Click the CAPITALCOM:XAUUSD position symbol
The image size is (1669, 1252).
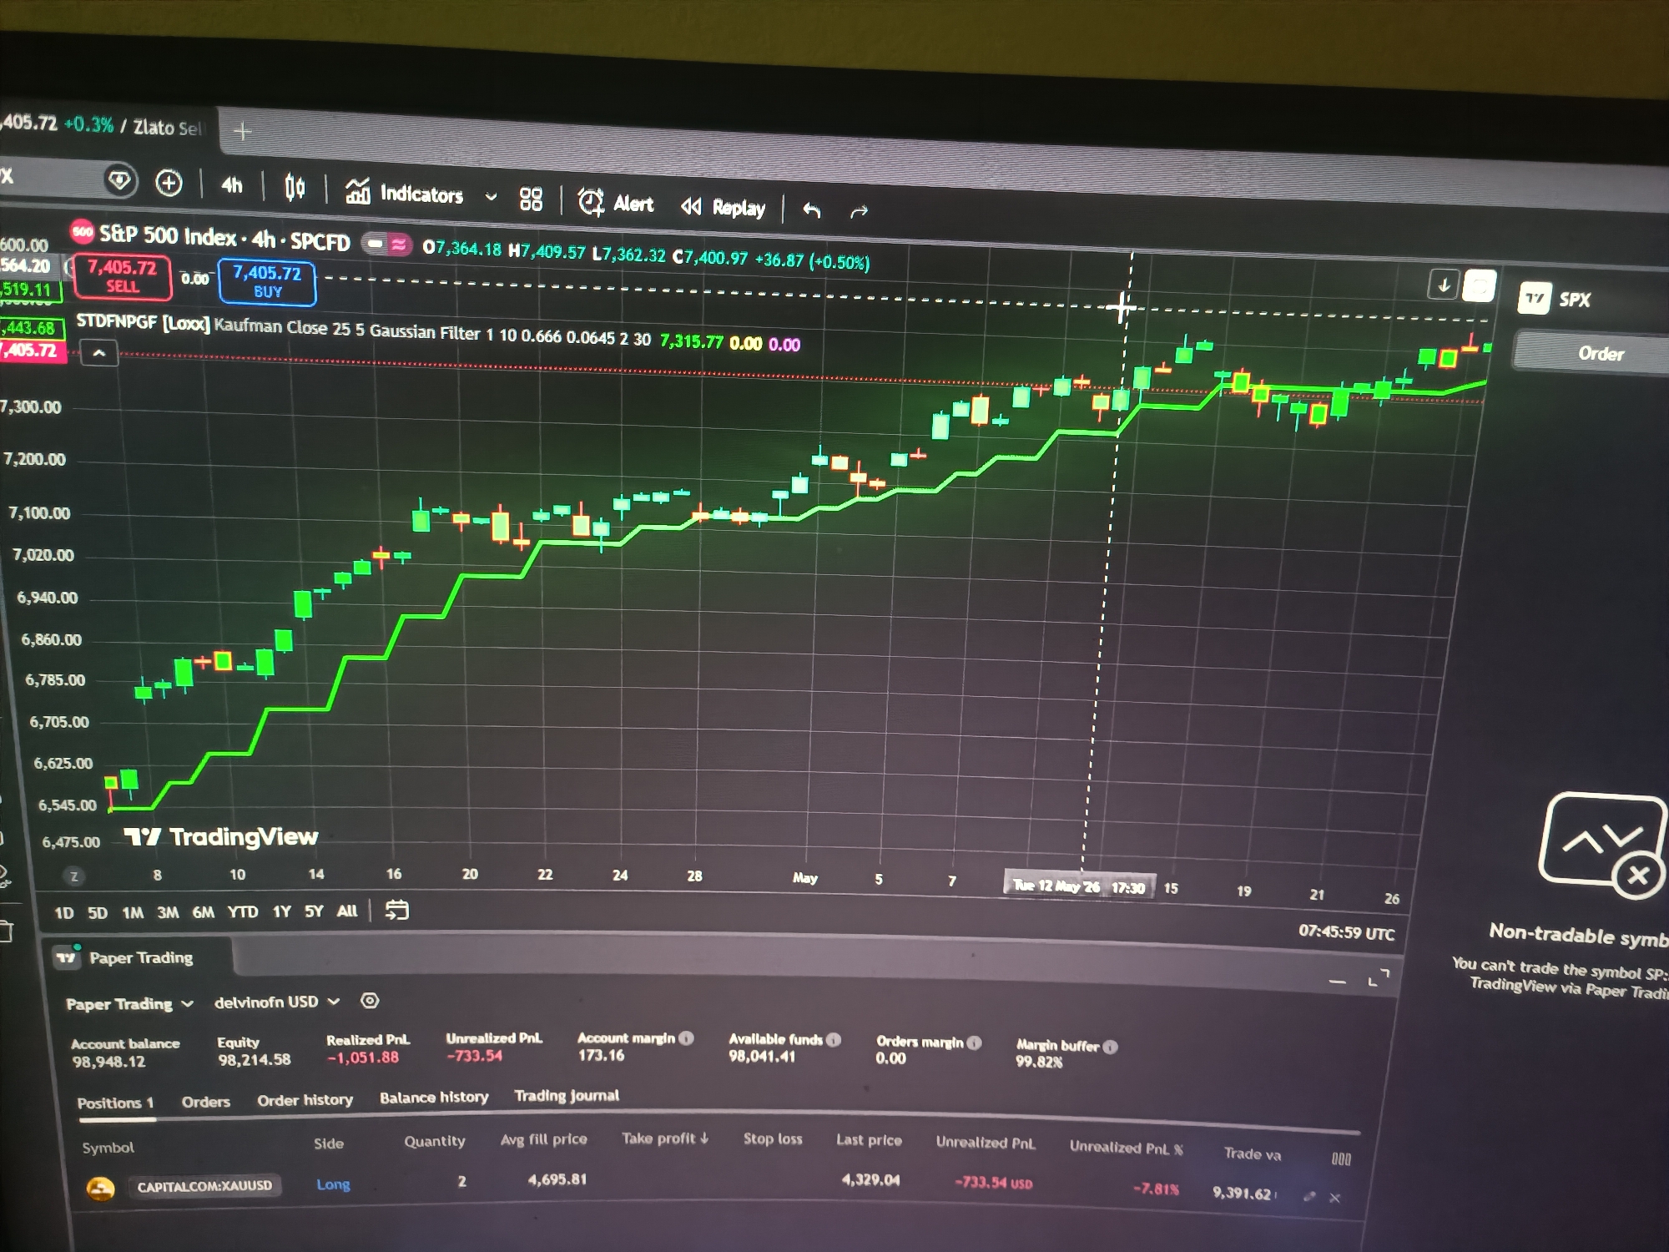[x=204, y=1186]
